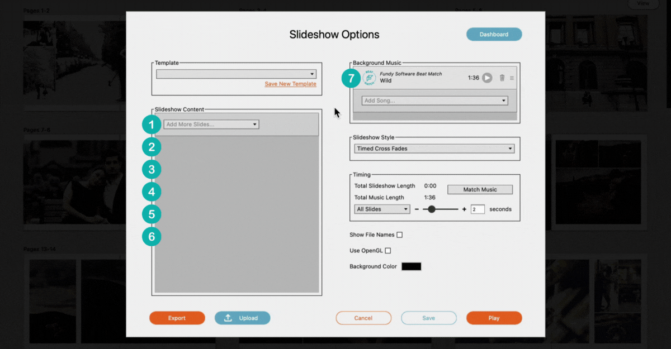Screen dimensions: 671x349
Task: Click the Upload button
Action: [x=242, y=318]
